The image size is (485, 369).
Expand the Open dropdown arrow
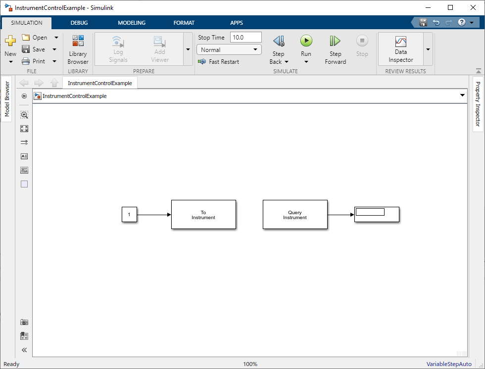pos(56,38)
